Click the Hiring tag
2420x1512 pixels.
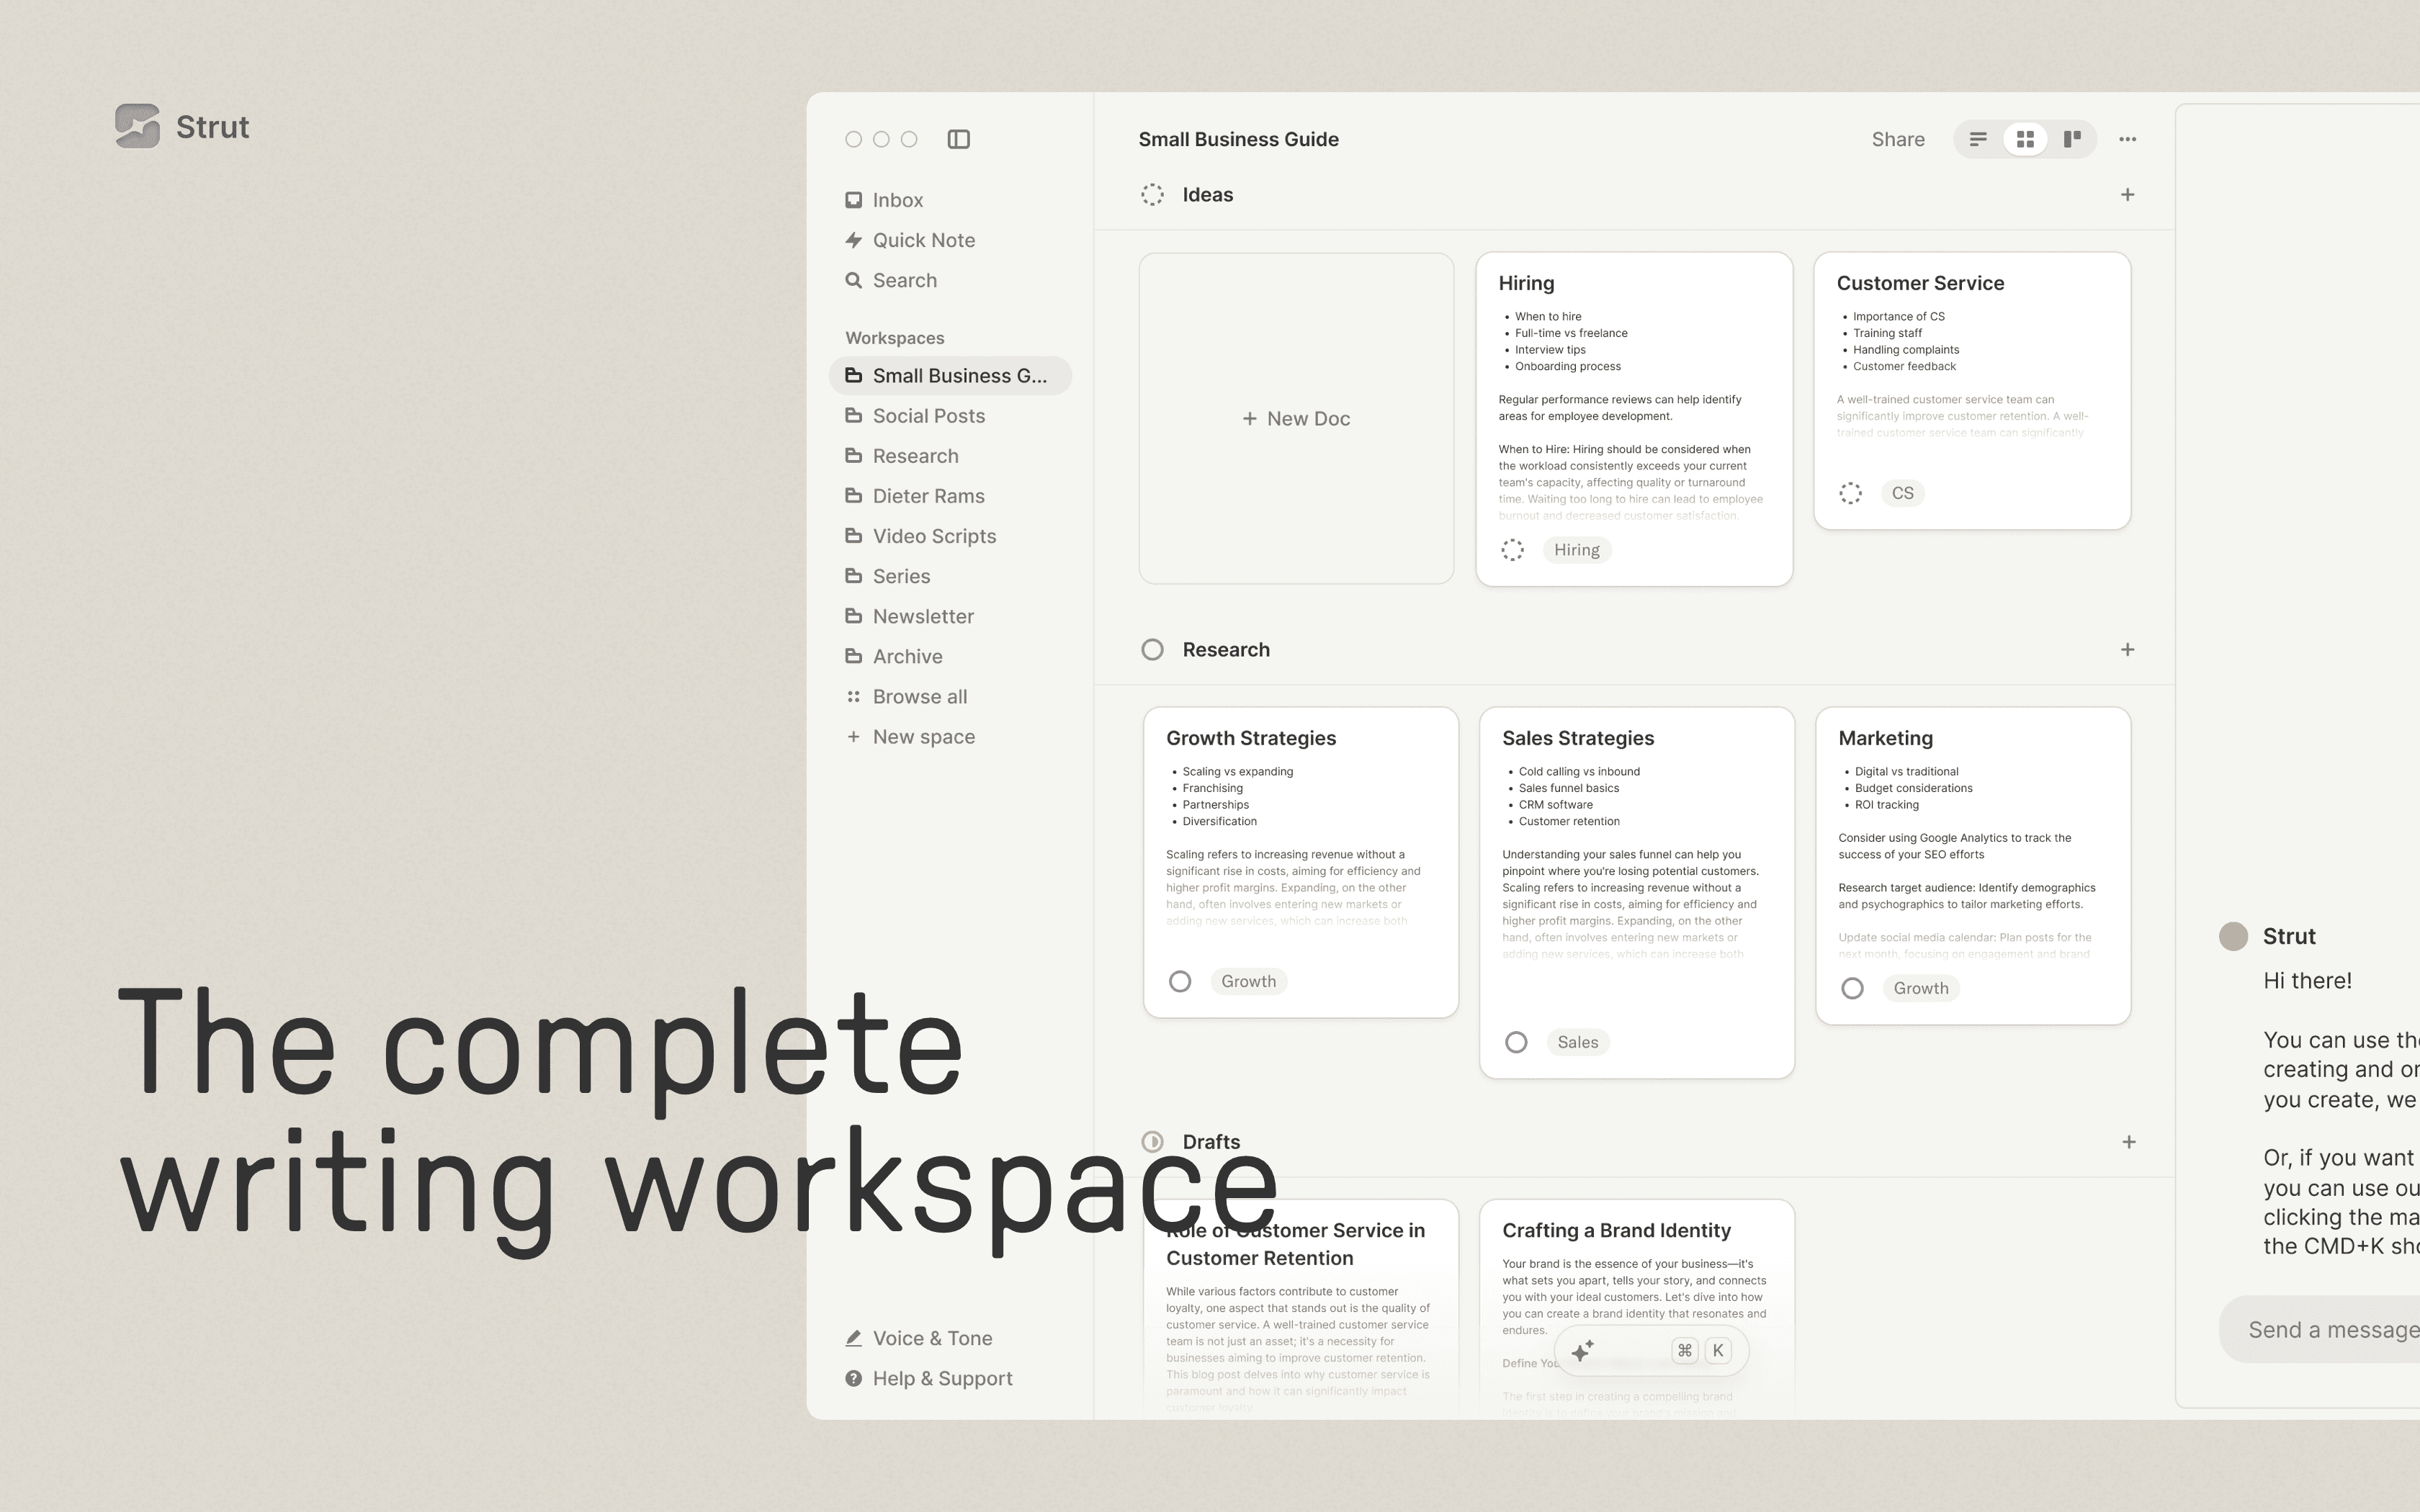click(1577, 550)
